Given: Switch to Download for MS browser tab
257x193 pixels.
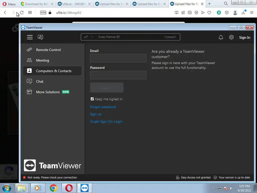Looking at the screenshot, I should (x=36, y=4).
